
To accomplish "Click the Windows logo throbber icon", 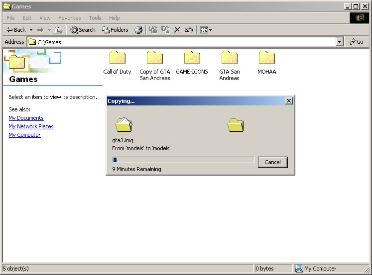I will (360, 18).
